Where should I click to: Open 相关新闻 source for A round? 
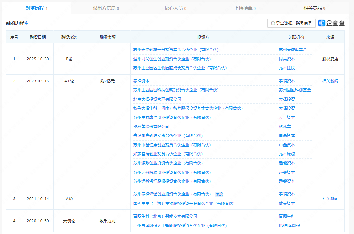pyautogui.click(x=330, y=199)
